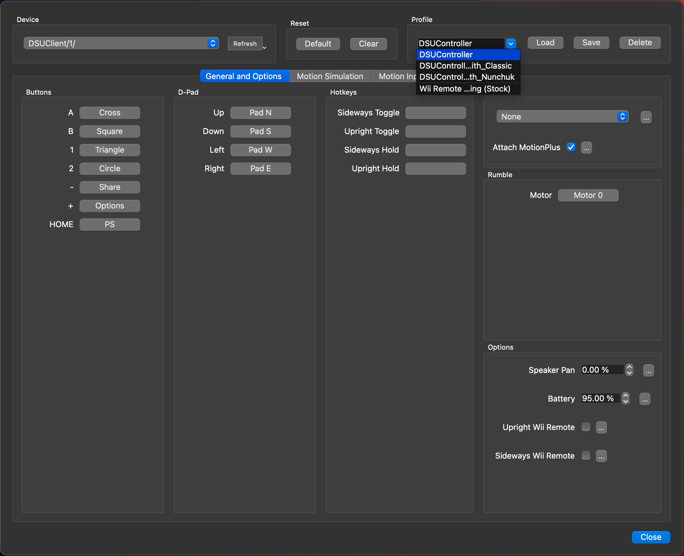Remap the Motor 0 rumble binding
Image resolution: width=684 pixels, height=556 pixels.
pos(588,195)
